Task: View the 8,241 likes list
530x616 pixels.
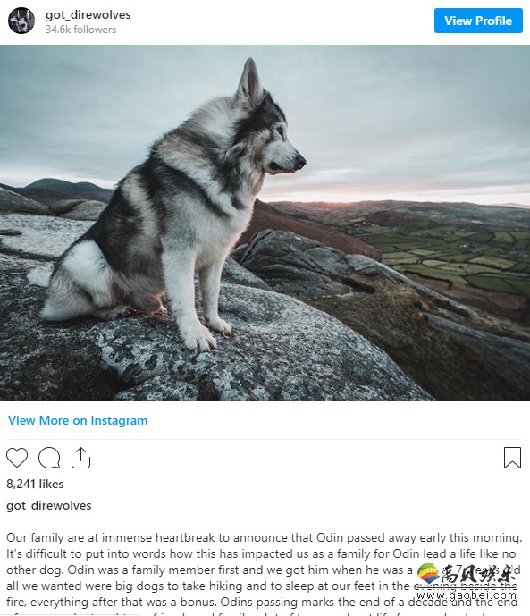Action: coord(35,484)
